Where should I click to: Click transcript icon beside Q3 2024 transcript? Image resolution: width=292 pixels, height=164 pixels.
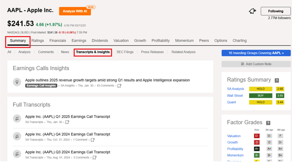point(17,154)
